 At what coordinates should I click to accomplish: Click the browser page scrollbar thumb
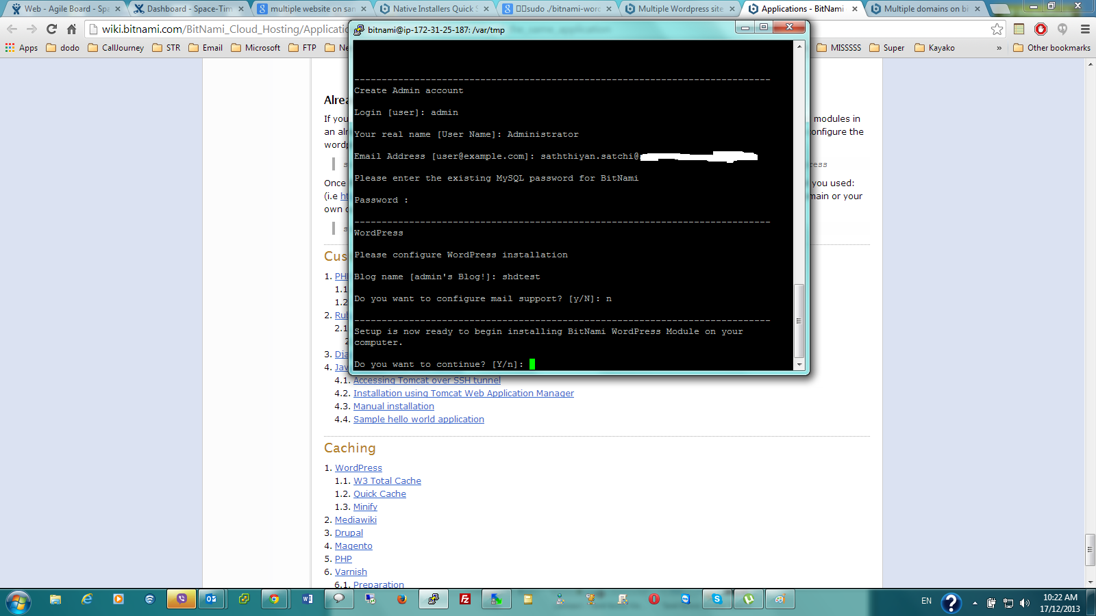[1091, 550]
